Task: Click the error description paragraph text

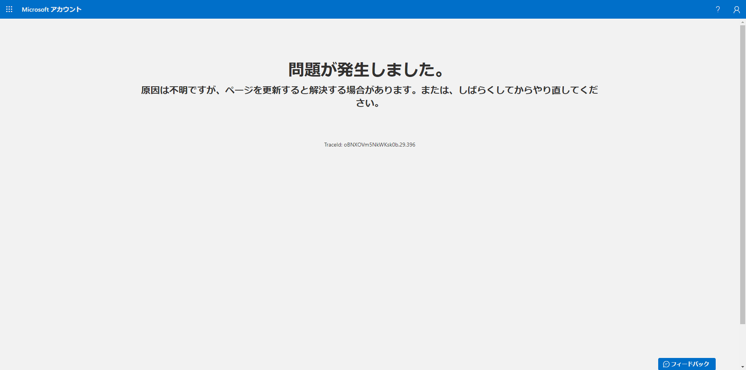Action: [x=369, y=96]
